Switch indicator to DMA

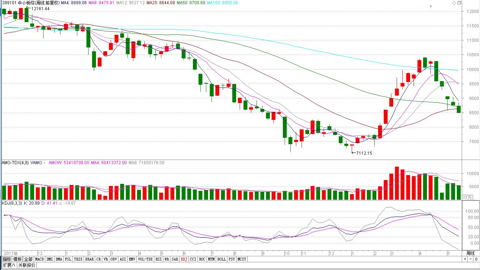[x=59, y=259]
